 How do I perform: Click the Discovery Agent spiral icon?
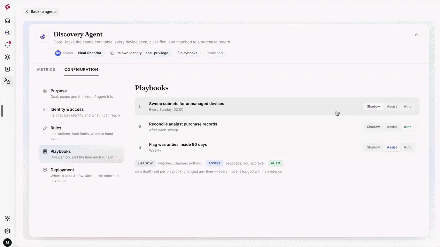tap(43, 37)
